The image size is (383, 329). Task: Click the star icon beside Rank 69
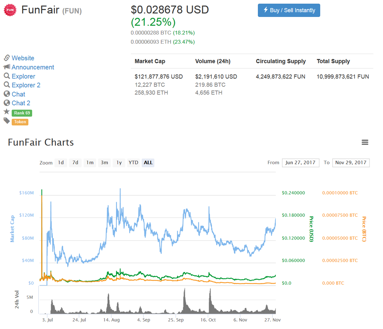pos(7,112)
